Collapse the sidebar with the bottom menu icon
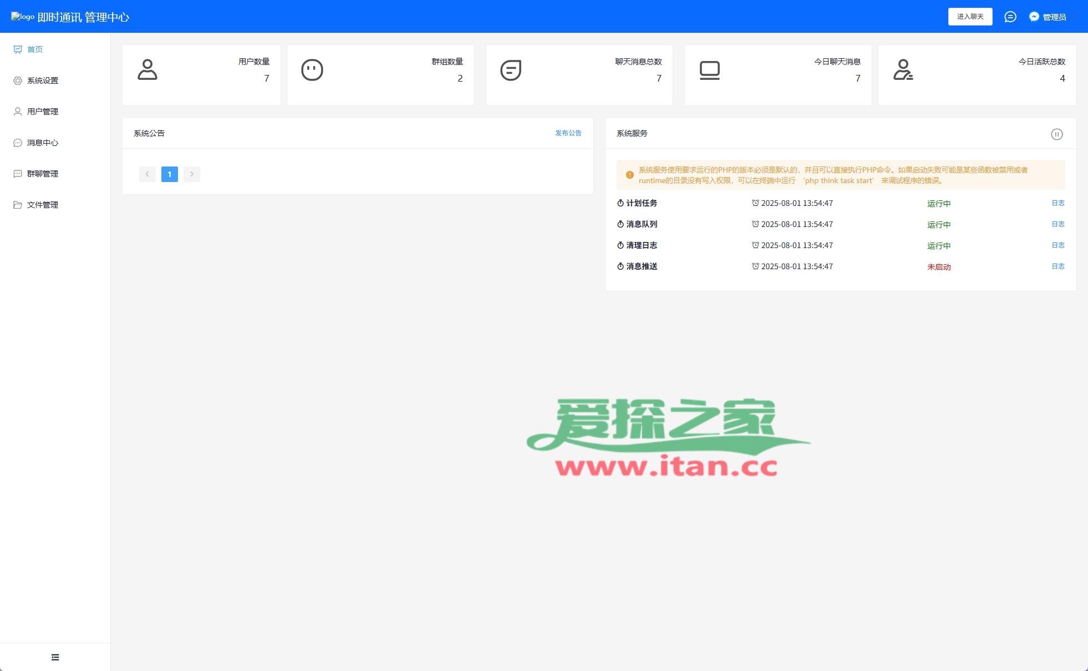 pos(55,657)
